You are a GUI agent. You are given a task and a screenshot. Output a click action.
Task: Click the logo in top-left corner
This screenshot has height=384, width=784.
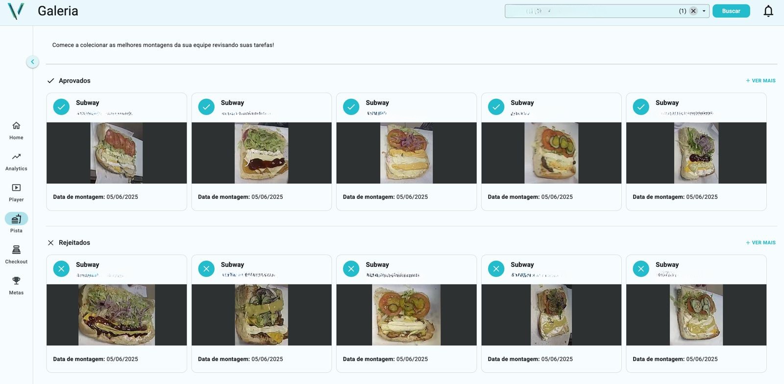click(16, 11)
